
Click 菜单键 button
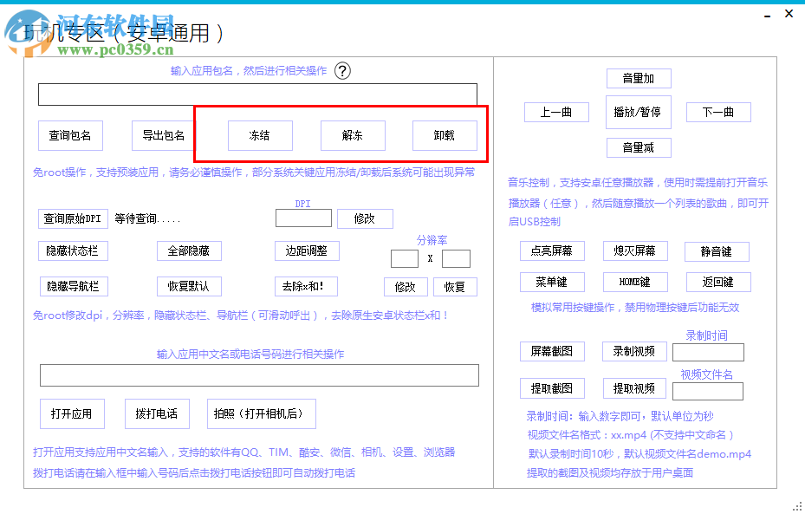(552, 282)
